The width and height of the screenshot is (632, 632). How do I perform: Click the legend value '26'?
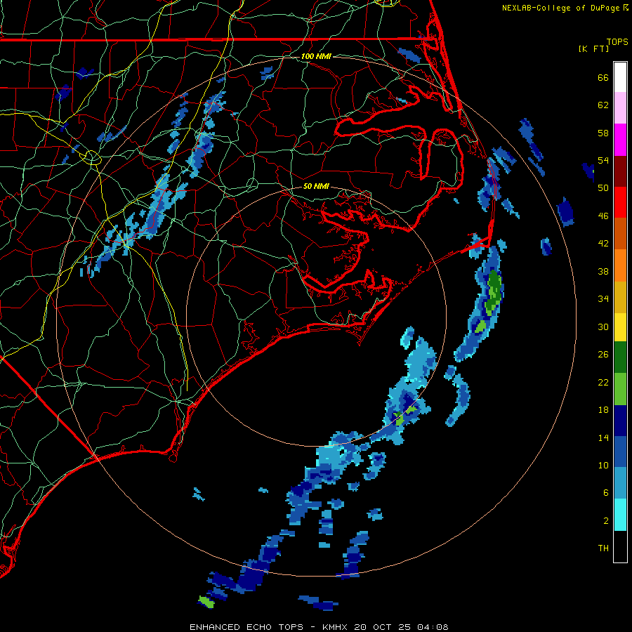tap(603, 355)
